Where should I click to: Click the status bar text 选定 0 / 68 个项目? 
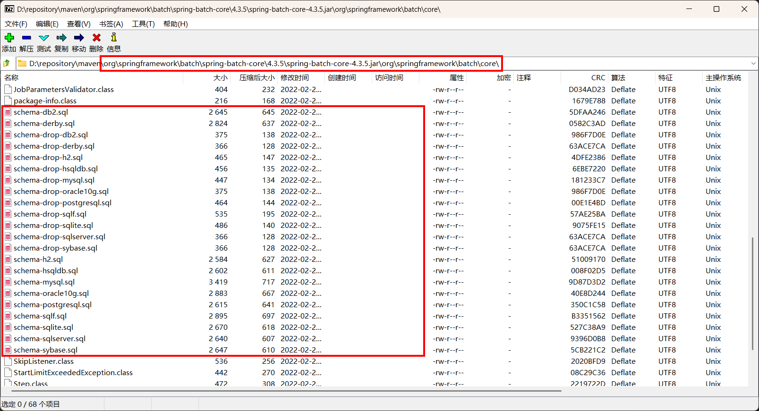click(31, 404)
